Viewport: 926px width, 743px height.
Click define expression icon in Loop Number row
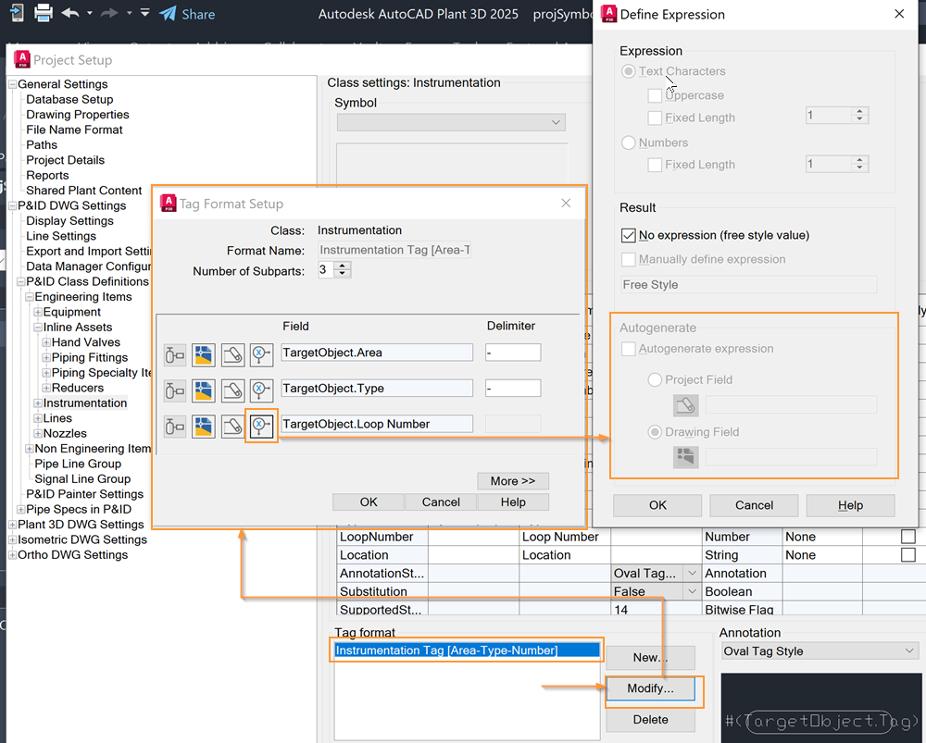(261, 426)
